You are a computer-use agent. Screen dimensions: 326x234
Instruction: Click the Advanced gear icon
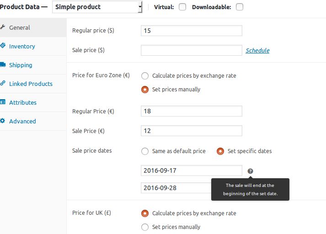coord(2,121)
